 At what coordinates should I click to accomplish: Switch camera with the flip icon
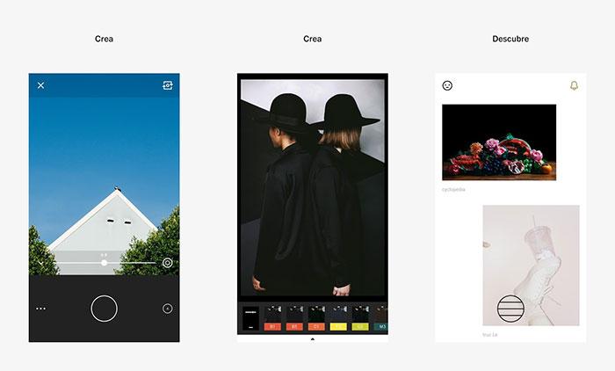click(x=168, y=85)
